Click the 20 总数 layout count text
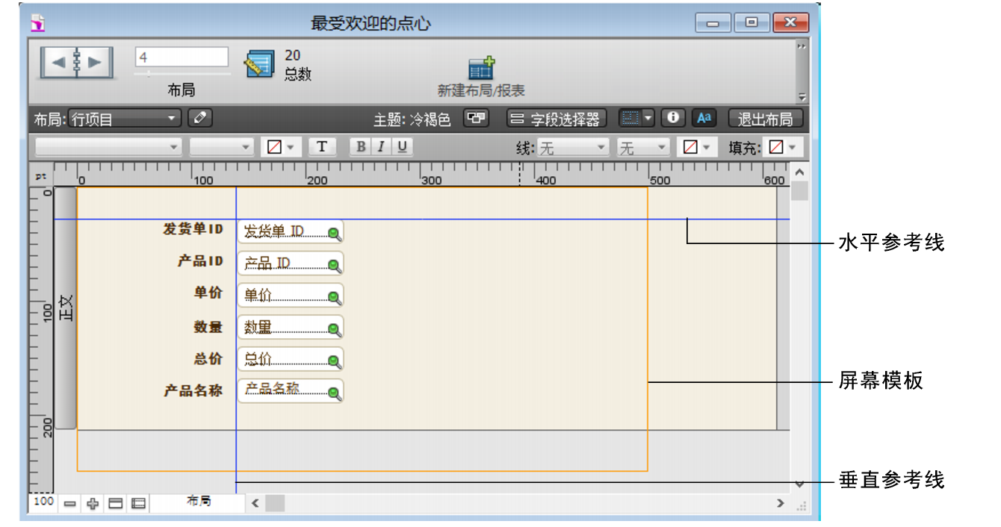Viewport: 1001px width, 527px height. (297, 65)
